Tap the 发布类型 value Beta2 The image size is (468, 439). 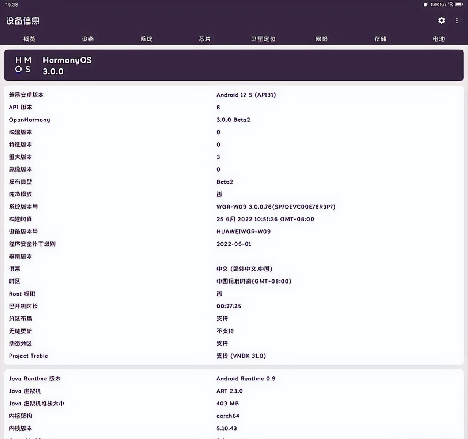224,182
